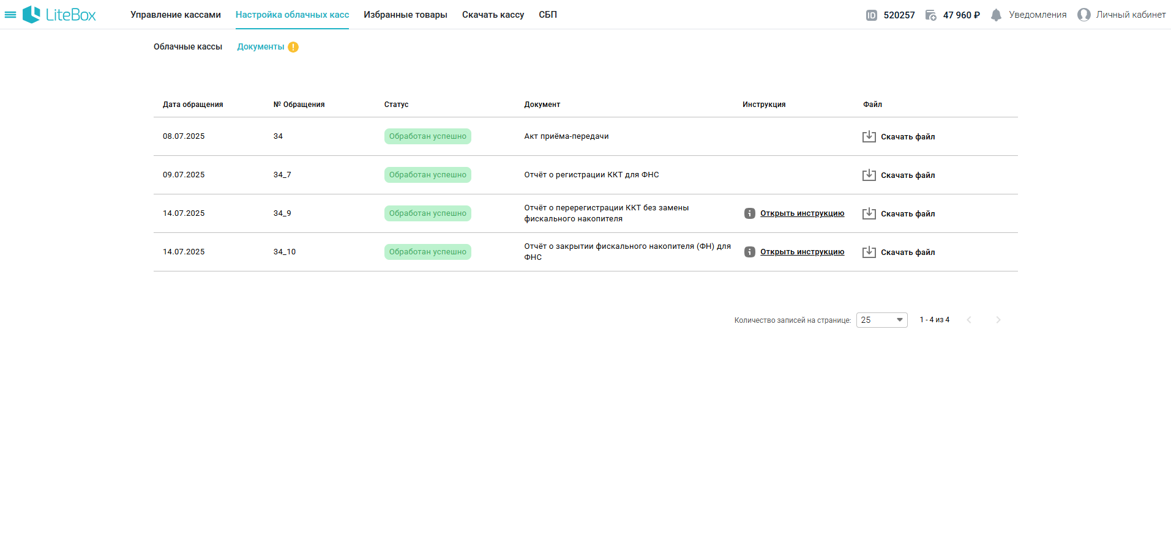
Task: Click info icon in row 34_9
Action: (750, 213)
